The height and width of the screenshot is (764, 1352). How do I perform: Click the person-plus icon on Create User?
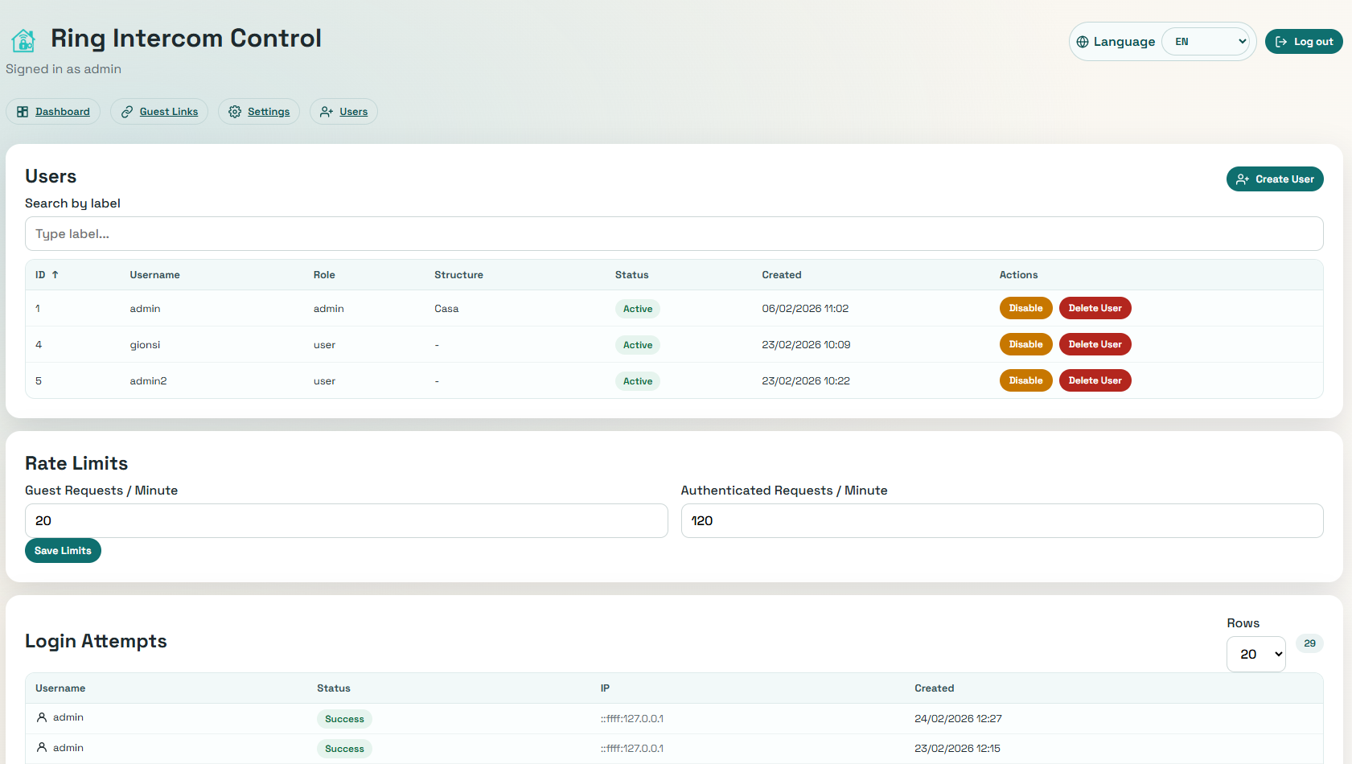1243,179
